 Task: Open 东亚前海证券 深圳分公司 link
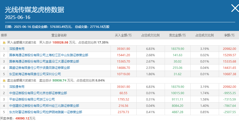[x=35, y=74]
